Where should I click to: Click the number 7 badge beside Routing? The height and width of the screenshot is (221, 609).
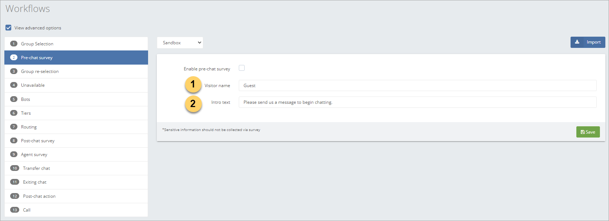(x=14, y=127)
